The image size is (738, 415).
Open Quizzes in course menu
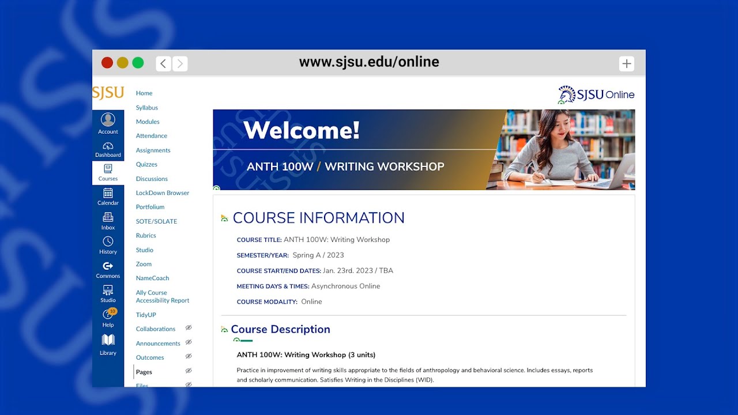coord(146,164)
